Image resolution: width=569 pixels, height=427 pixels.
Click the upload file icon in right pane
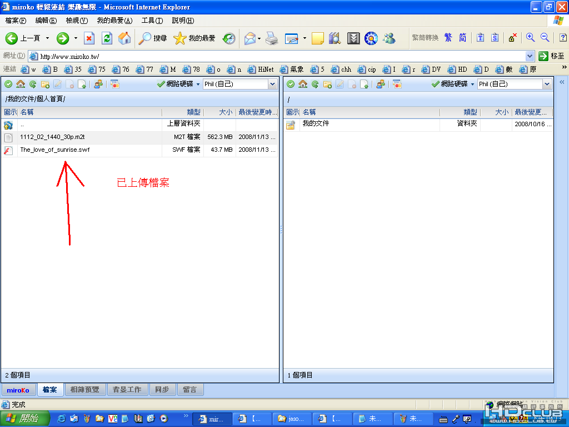click(364, 85)
